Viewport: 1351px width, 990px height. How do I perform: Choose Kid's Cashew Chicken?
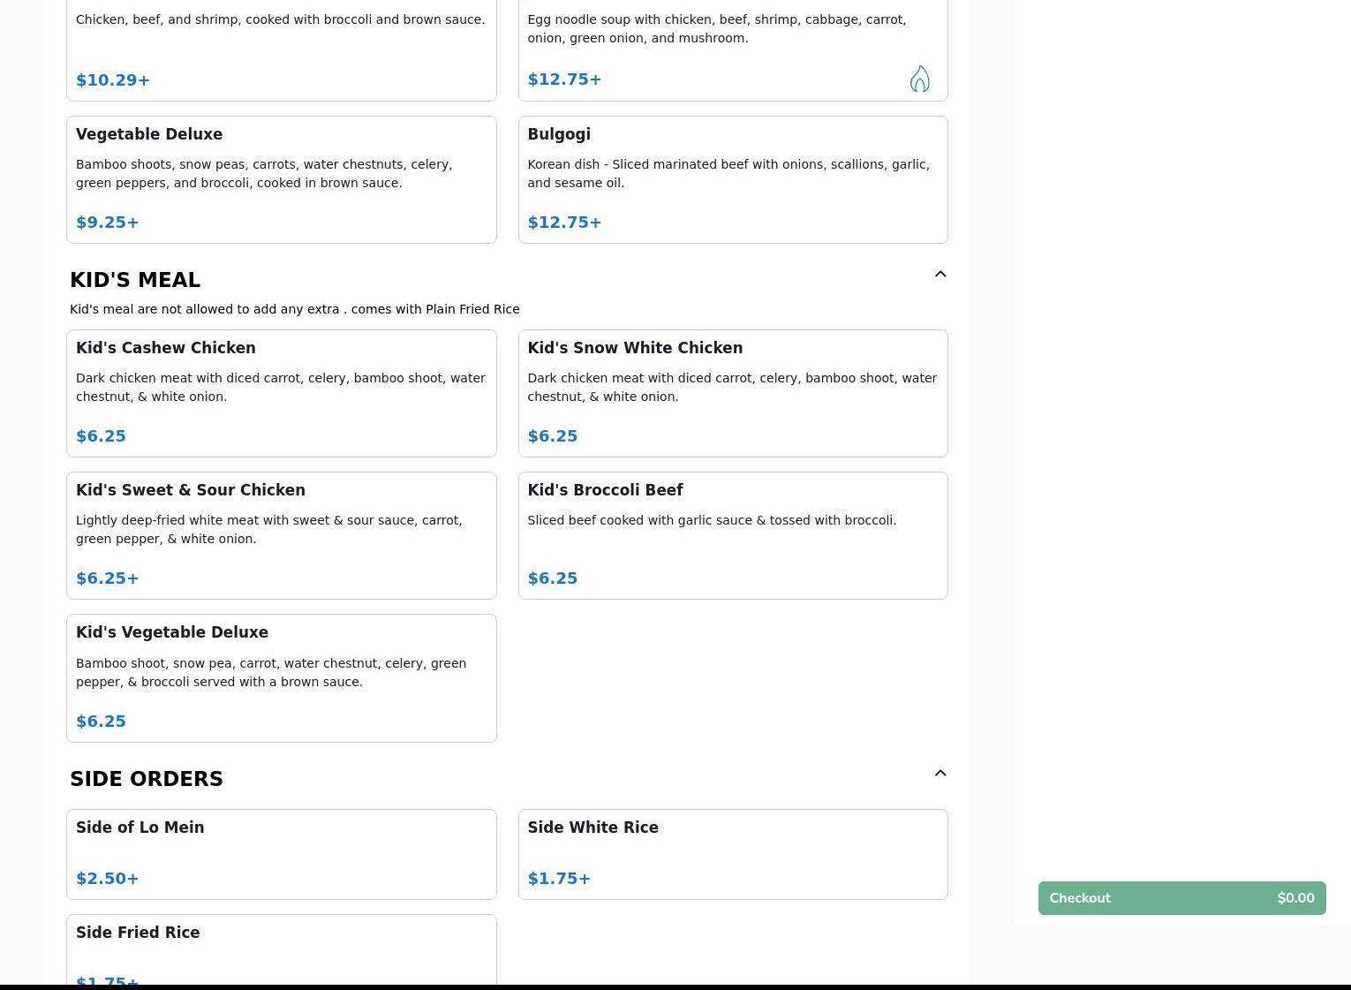(281, 393)
